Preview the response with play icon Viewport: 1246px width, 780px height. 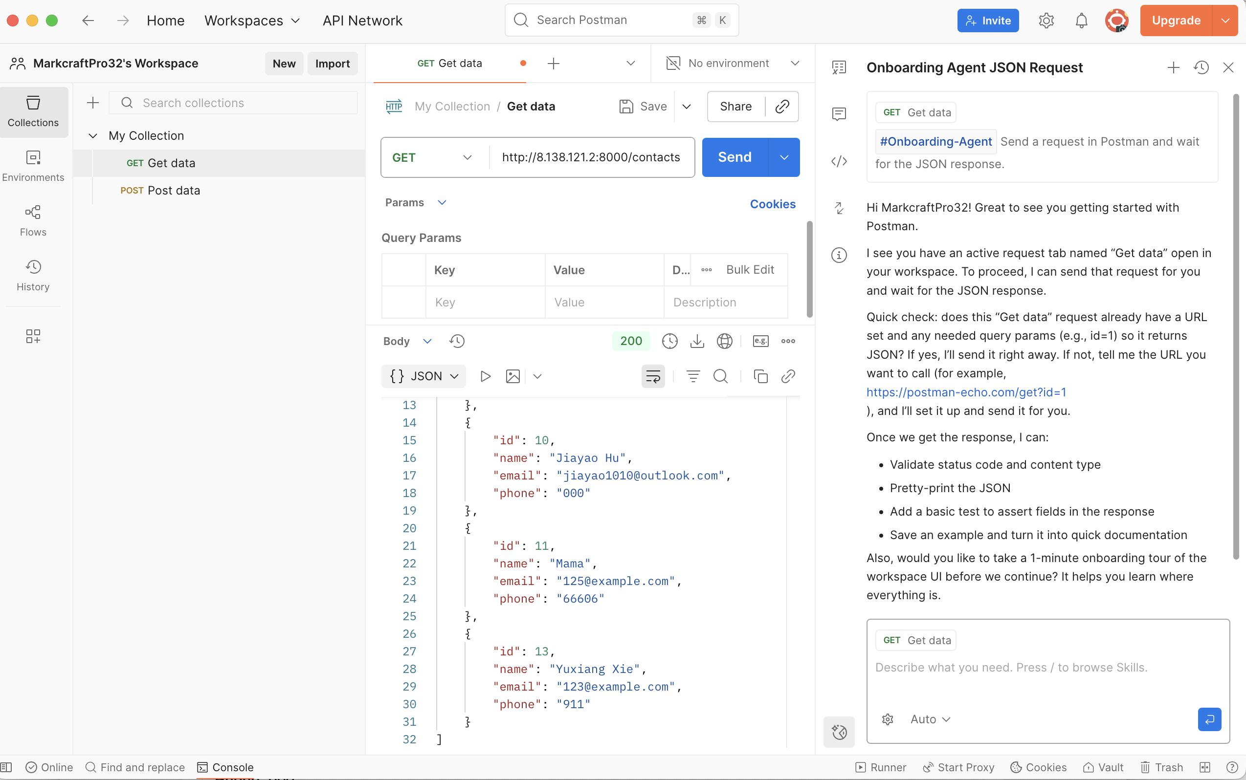[485, 376]
